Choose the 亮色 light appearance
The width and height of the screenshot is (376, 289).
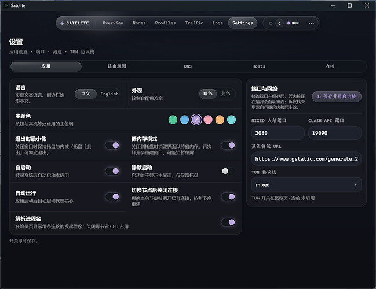225,94
